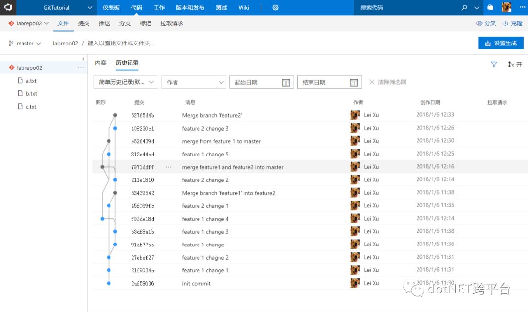Open the Wiki hub

tap(243, 7)
